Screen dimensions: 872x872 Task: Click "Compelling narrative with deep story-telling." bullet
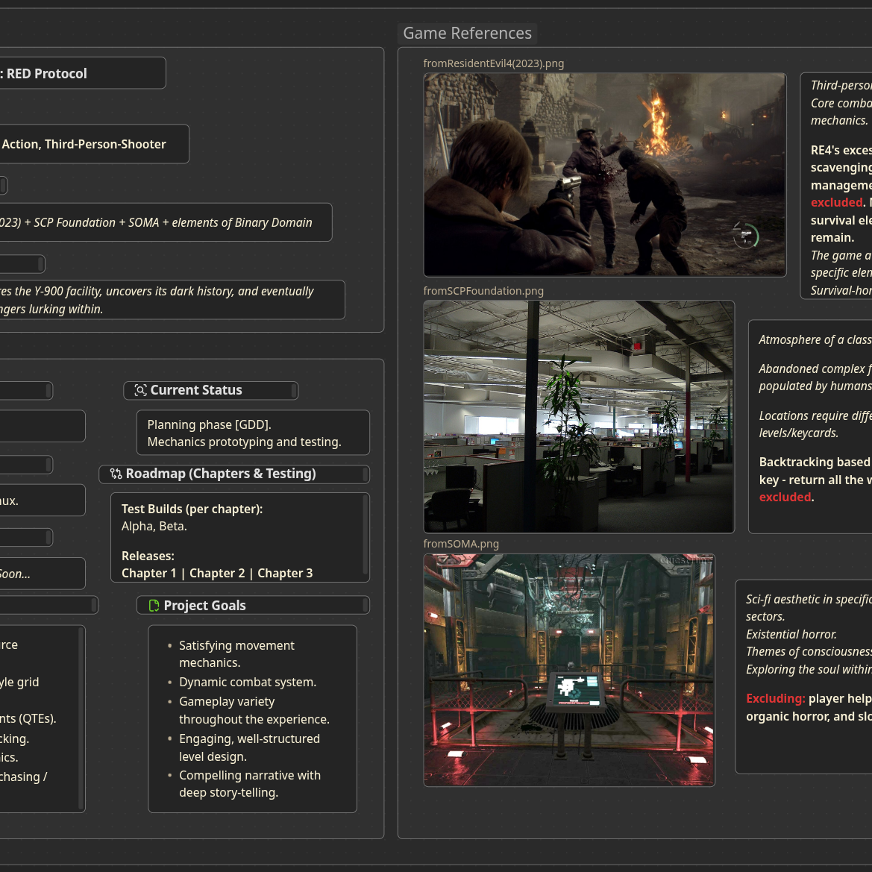pos(250,784)
